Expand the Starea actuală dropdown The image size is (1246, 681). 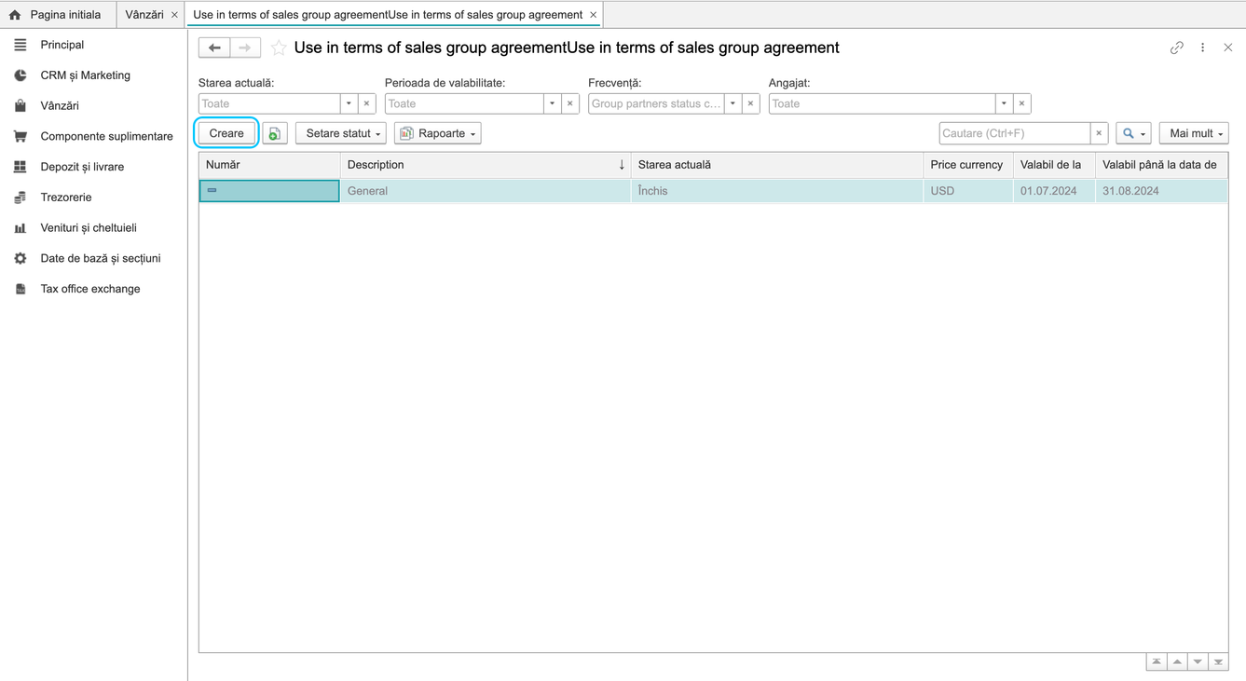(349, 103)
